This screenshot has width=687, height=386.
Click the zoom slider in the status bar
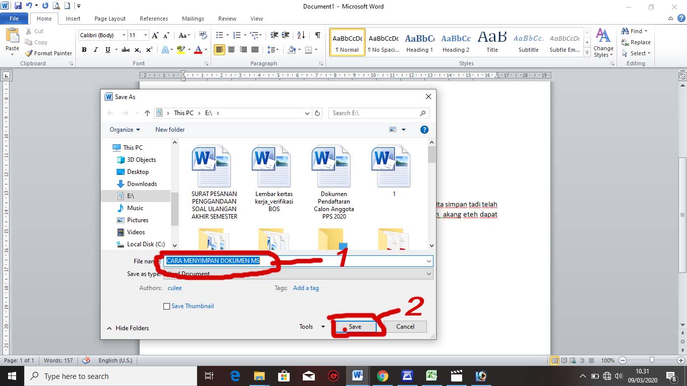coord(652,360)
